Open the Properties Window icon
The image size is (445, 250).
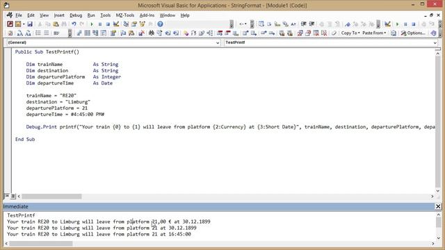pyautogui.click(x=134, y=24)
